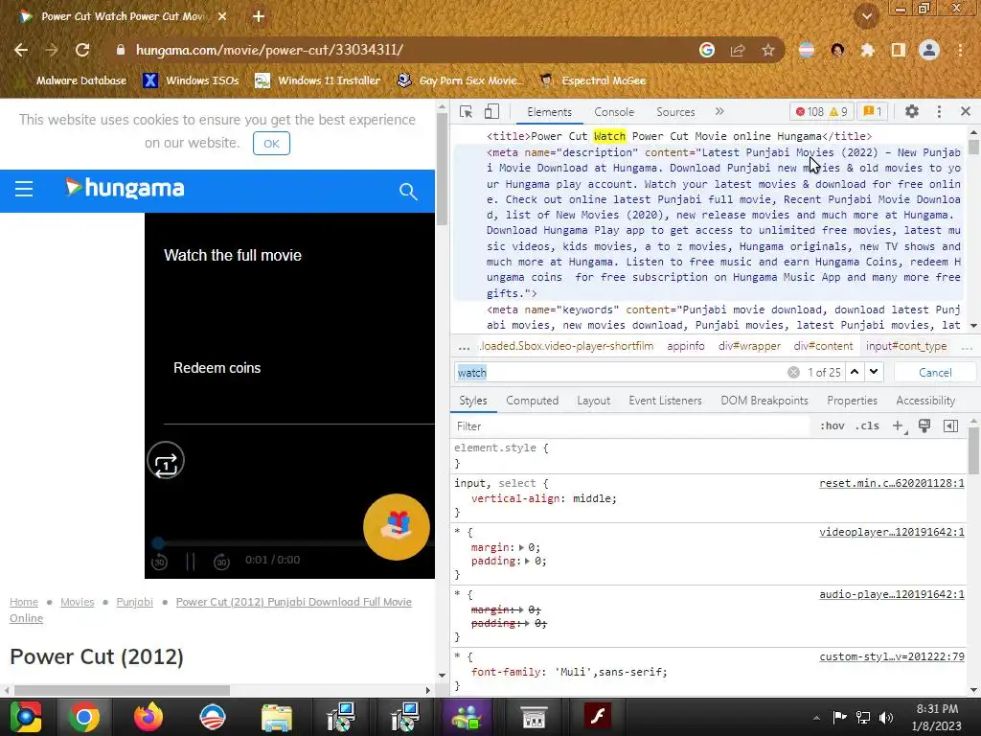
Task: Toggle the .cls element classes option
Action: [x=867, y=426]
